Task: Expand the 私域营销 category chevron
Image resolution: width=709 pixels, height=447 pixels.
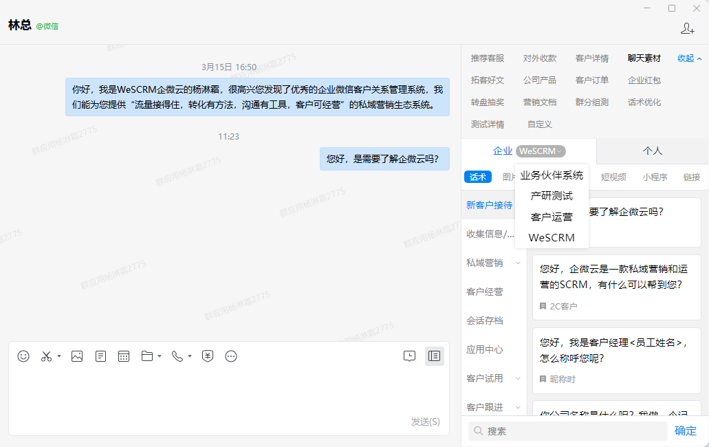Action: pyautogui.click(x=519, y=263)
